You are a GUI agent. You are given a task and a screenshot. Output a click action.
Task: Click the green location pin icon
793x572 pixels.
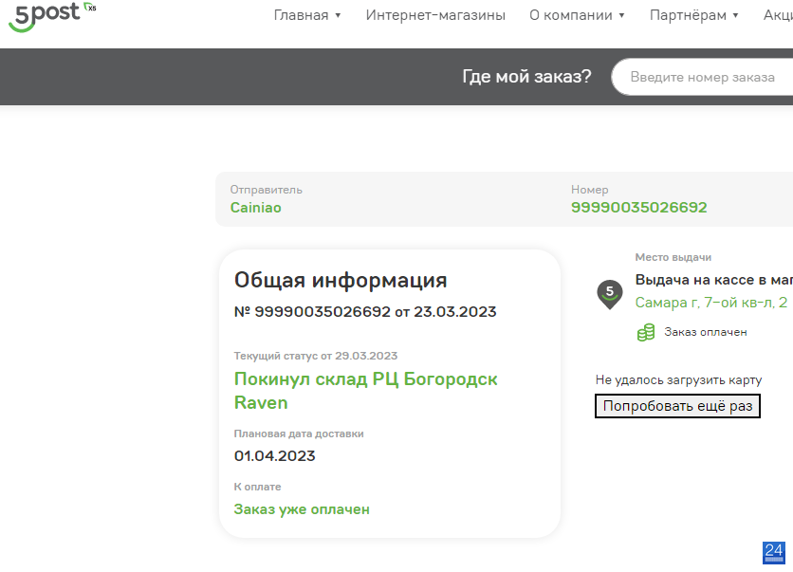[609, 294]
